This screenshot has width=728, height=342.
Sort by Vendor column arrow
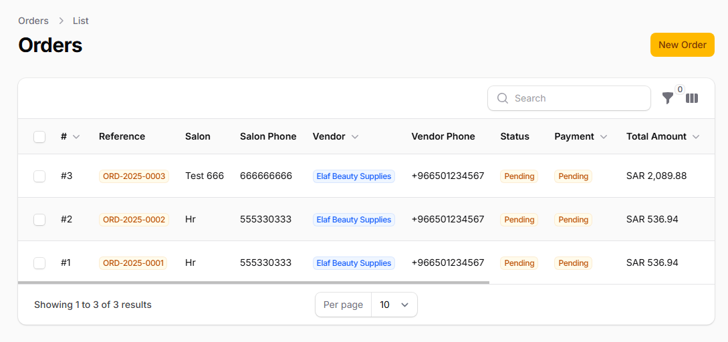pos(355,137)
